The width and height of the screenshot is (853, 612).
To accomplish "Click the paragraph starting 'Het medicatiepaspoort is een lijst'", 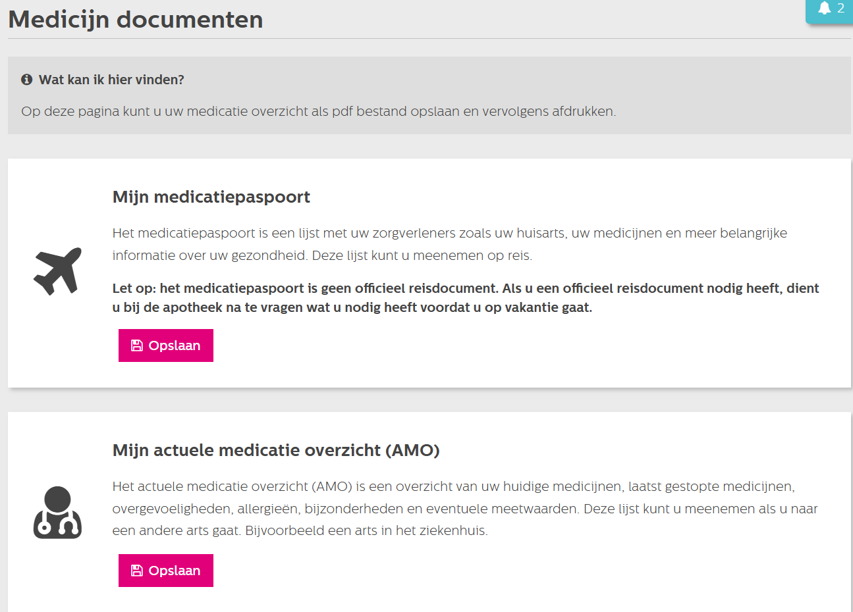I will 449,233.
